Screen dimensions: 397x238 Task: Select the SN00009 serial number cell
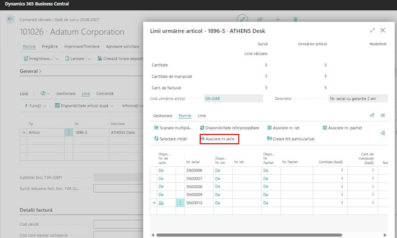pos(199,195)
